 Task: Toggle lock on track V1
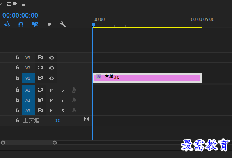point(18,78)
